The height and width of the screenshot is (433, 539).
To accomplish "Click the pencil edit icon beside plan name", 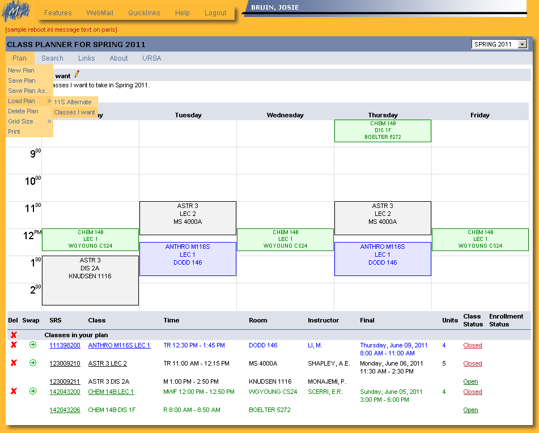I will point(77,74).
